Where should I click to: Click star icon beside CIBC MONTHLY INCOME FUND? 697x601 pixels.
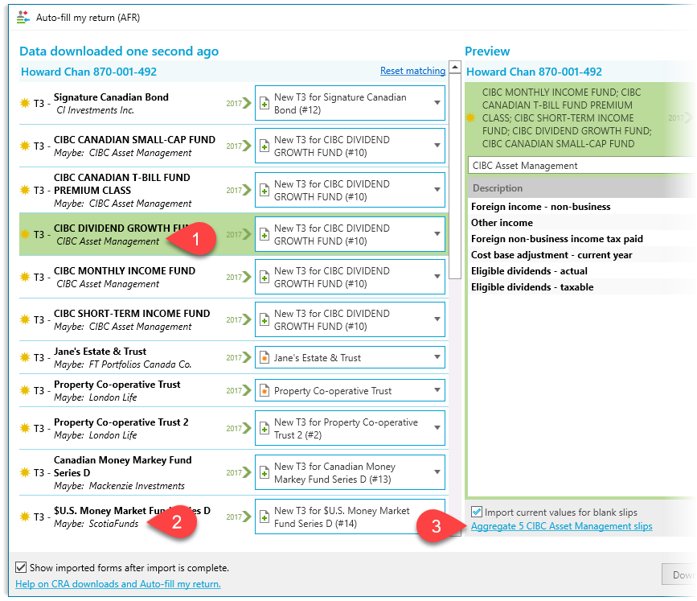pos(25,277)
